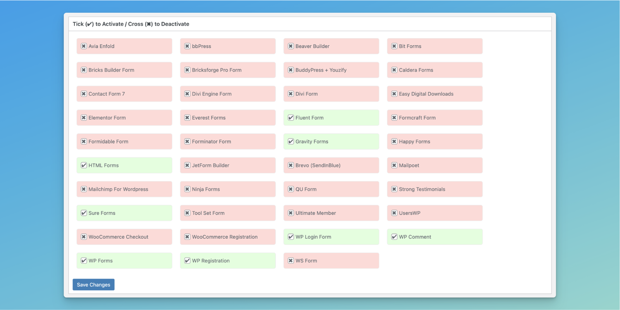Disable the WP Forms checkbox

point(84,261)
